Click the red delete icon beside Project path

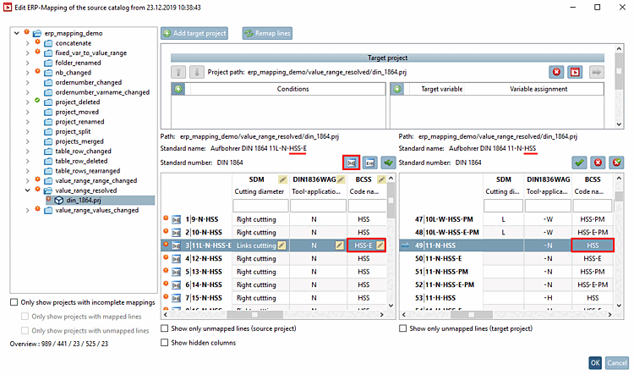tap(556, 72)
